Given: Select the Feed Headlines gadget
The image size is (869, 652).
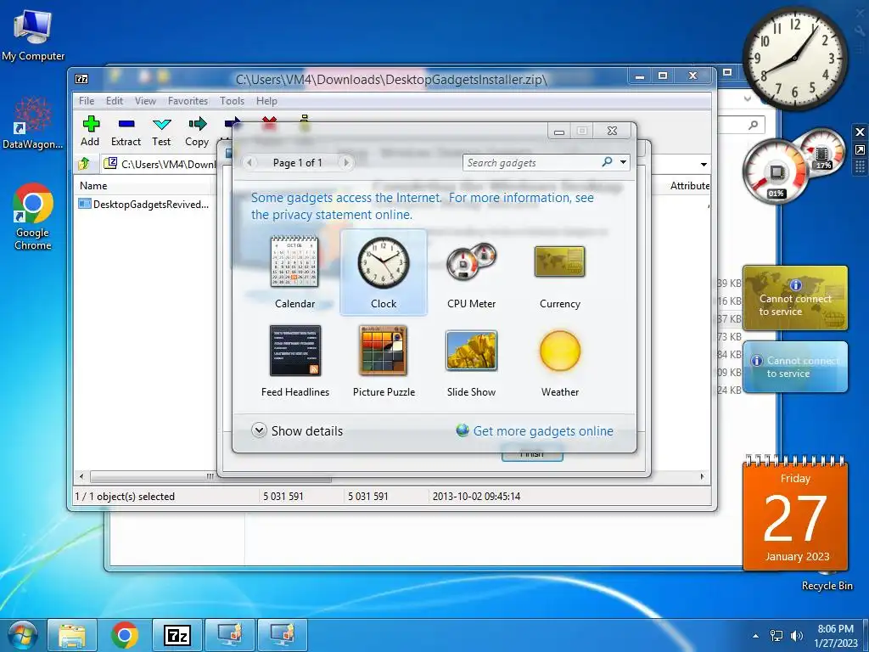Looking at the screenshot, I should [294, 361].
